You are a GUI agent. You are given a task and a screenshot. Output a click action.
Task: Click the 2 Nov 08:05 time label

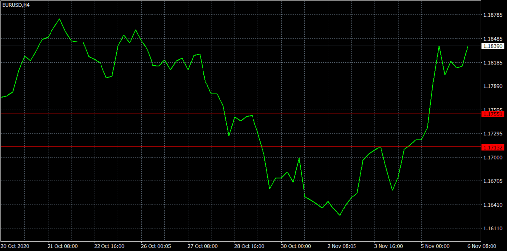342,246
